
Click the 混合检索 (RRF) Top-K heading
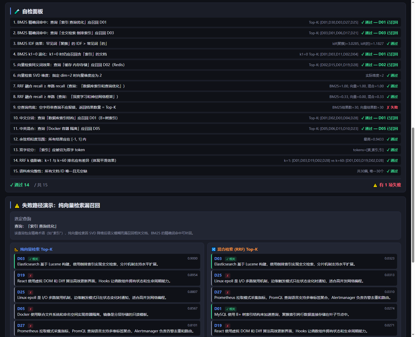(237, 249)
